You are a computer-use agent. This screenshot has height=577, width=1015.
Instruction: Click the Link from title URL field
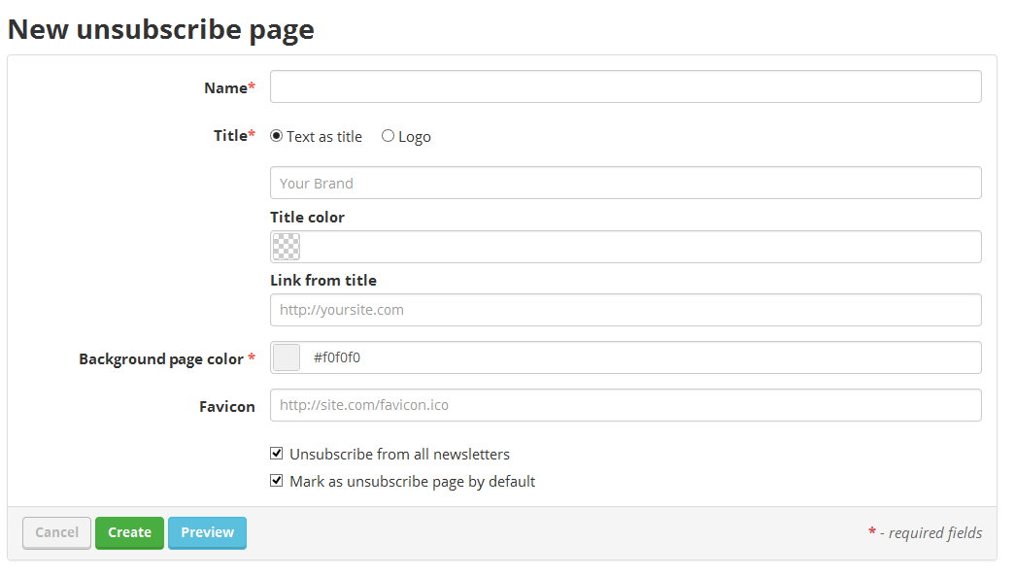coord(626,310)
